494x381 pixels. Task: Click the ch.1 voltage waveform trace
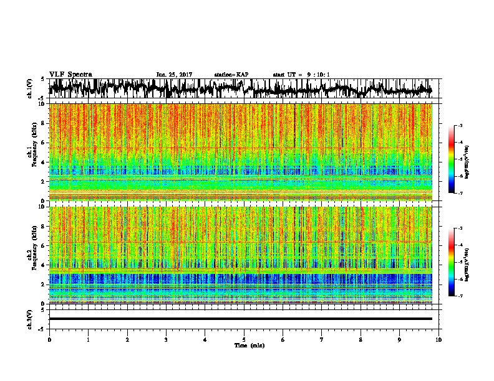(241, 88)
